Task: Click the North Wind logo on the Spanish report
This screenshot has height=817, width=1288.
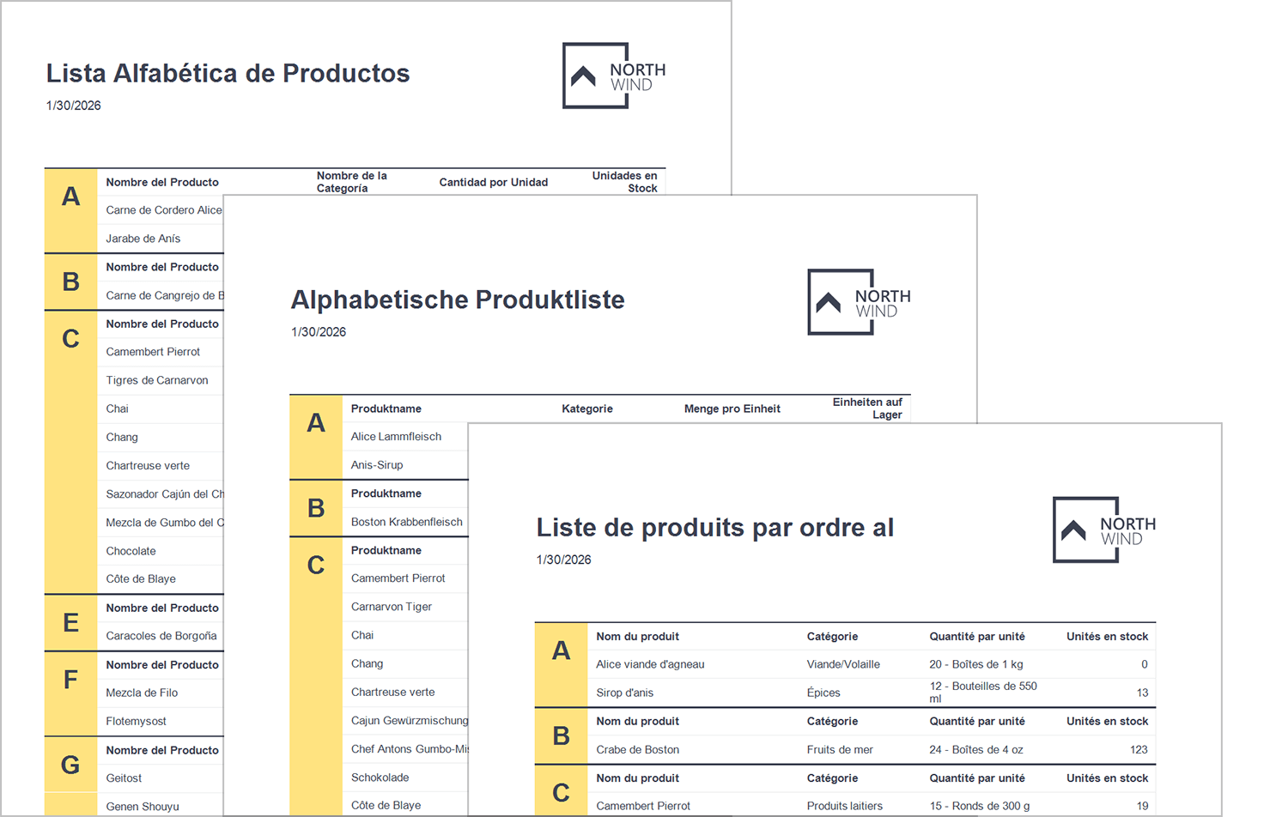Action: (614, 76)
